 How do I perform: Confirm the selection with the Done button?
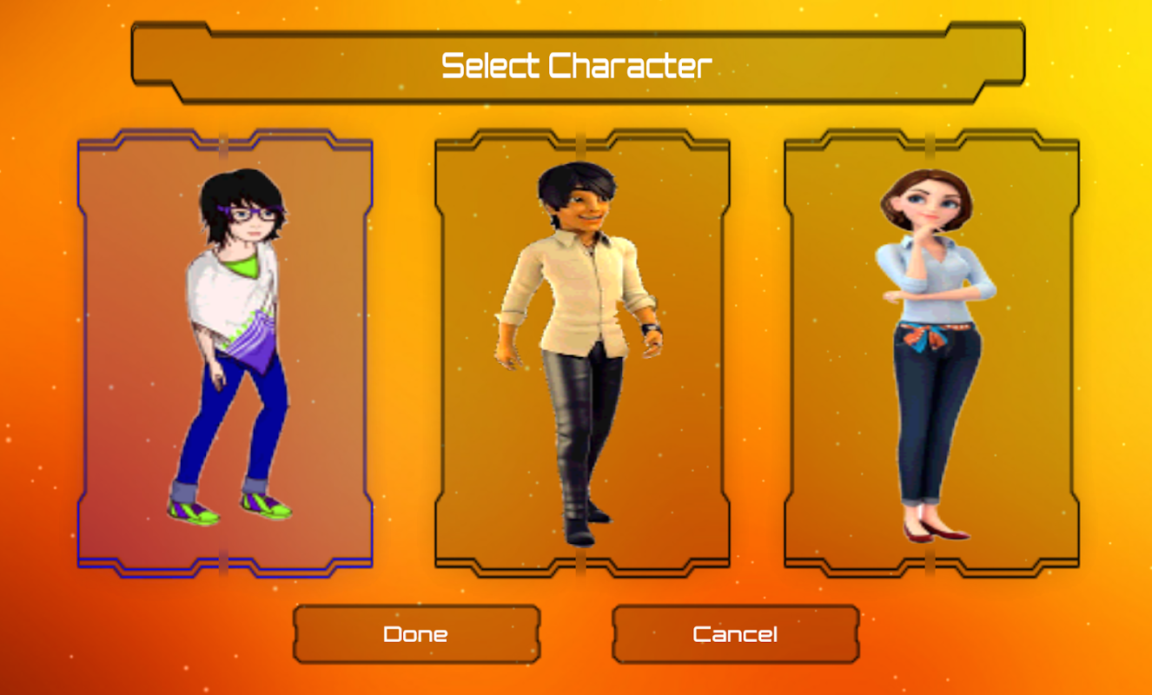416,634
